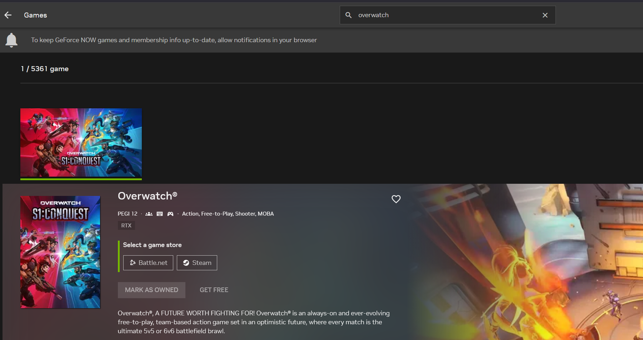Open the Games section header
The height and width of the screenshot is (340, 643).
35,15
